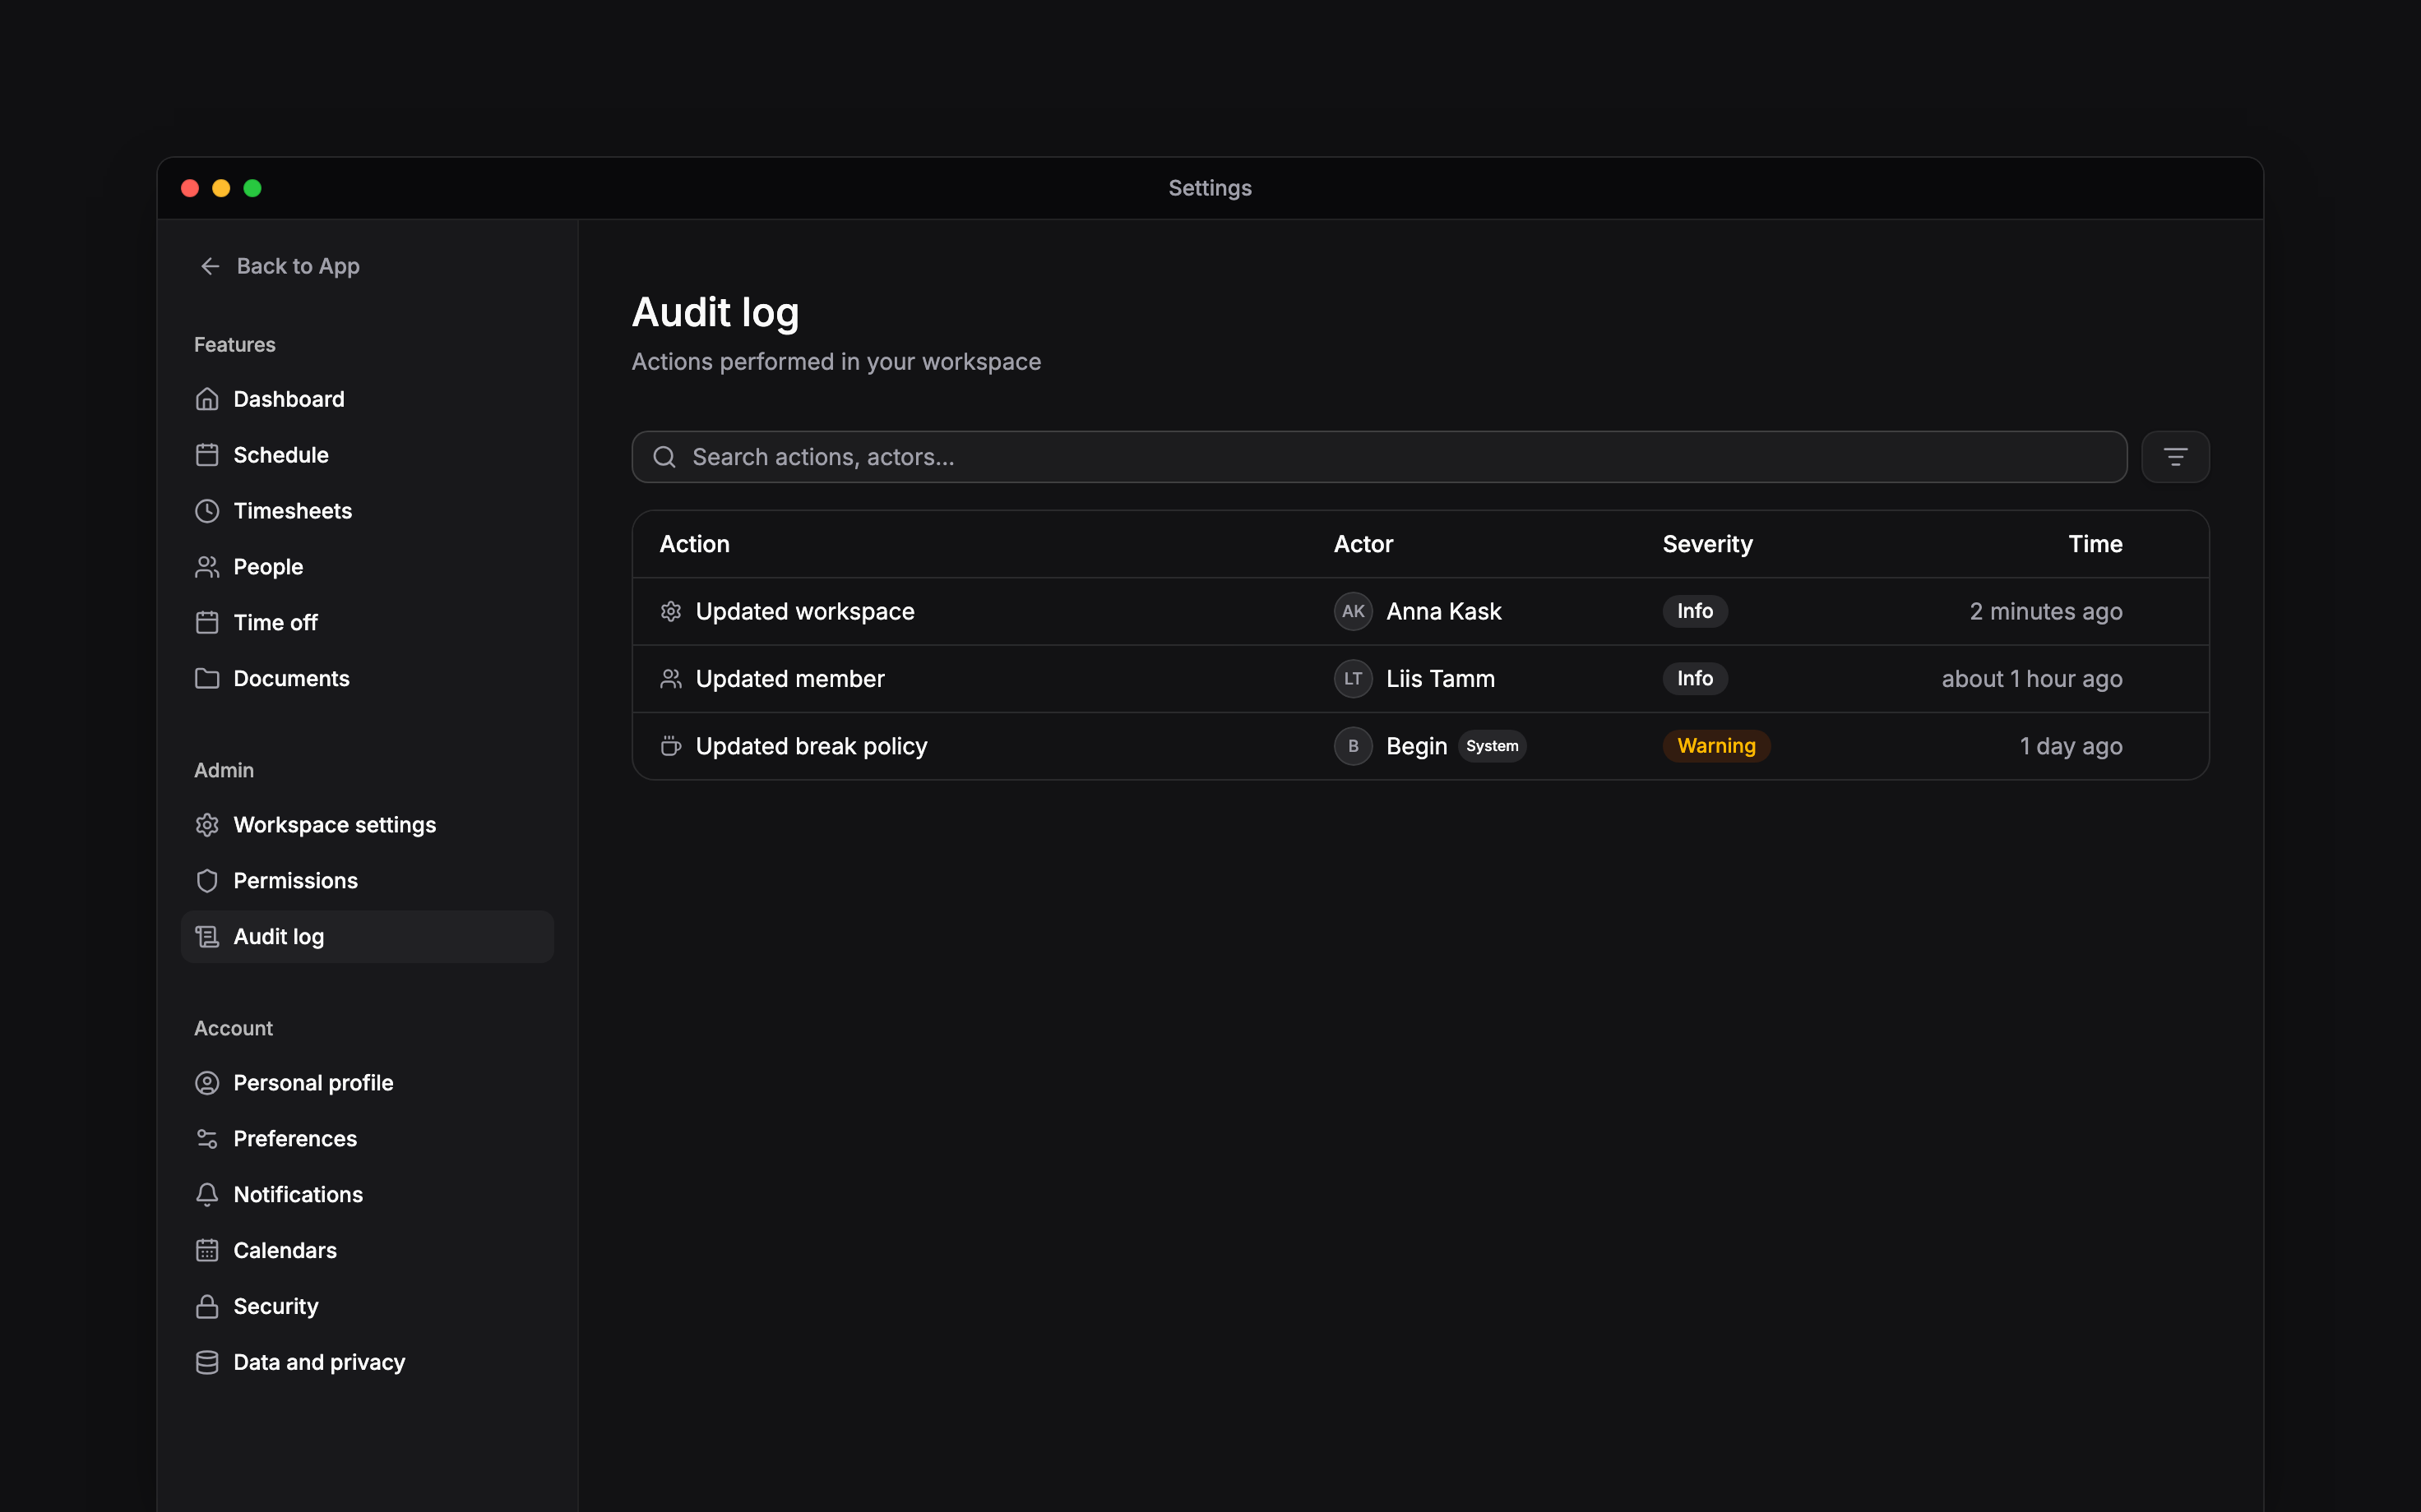Go to Dashboard in the sidebar
The image size is (2421, 1512).
pyautogui.click(x=367, y=399)
